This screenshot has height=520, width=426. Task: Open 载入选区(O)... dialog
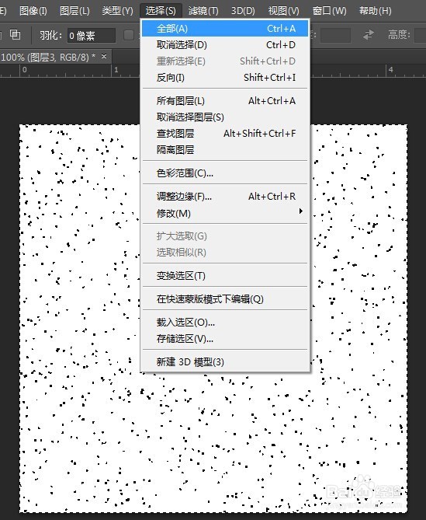pyautogui.click(x=225, y=323)
